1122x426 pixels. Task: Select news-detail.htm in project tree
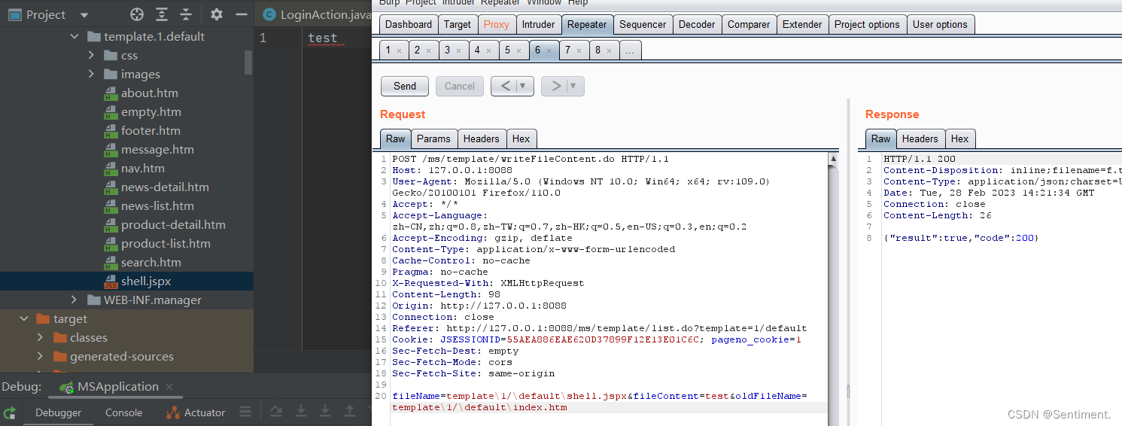click(x=165, y=187)
